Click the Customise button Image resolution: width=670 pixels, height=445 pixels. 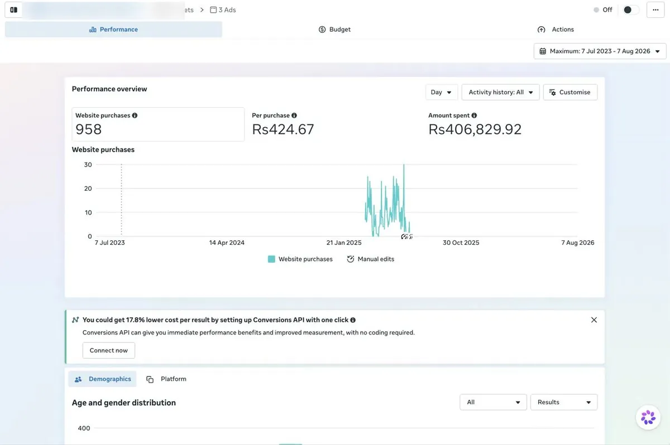570,93
